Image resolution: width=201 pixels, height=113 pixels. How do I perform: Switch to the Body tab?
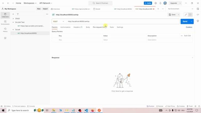[88, 27]
